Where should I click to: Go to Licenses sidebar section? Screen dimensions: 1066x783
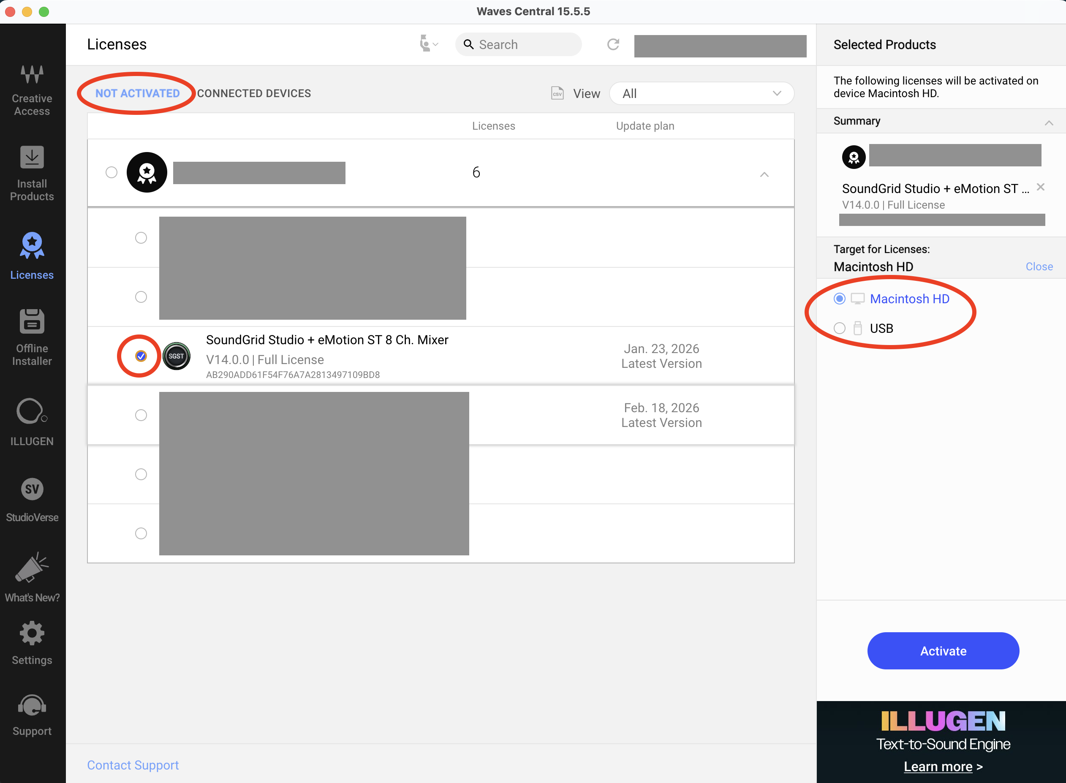[x=32, y=256]
